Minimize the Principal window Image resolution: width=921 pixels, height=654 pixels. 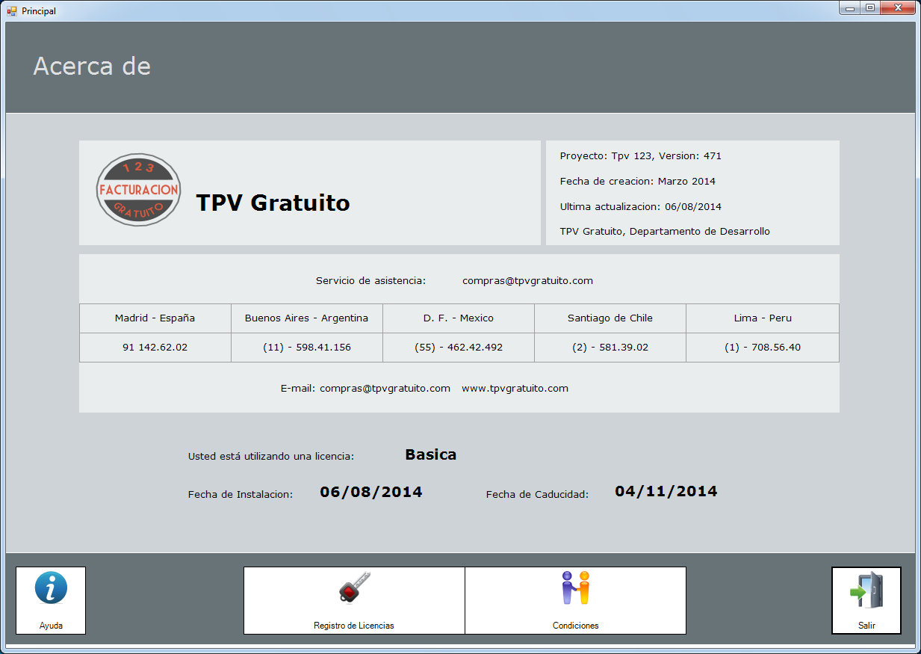pyautogui.click(x=850, y=8)
